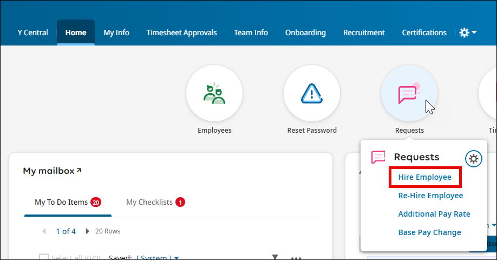Select the Home tab
The height and width of the screenshot is (260, 497).
coord(76,32)
